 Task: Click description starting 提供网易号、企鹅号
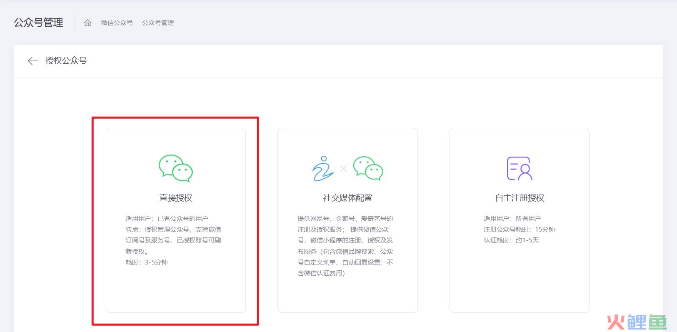pyautogui.click(x=345, y=246)
